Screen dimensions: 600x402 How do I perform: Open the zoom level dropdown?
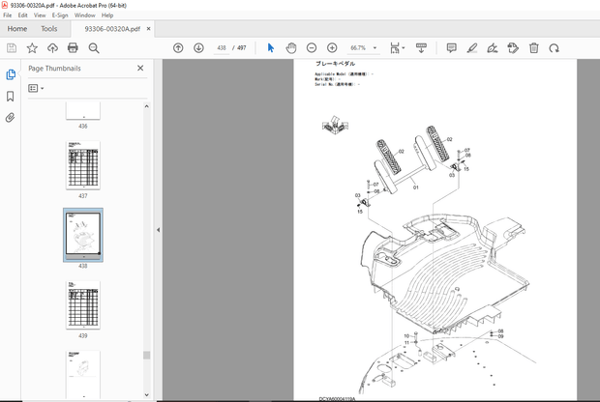click(x=375, y=47)
